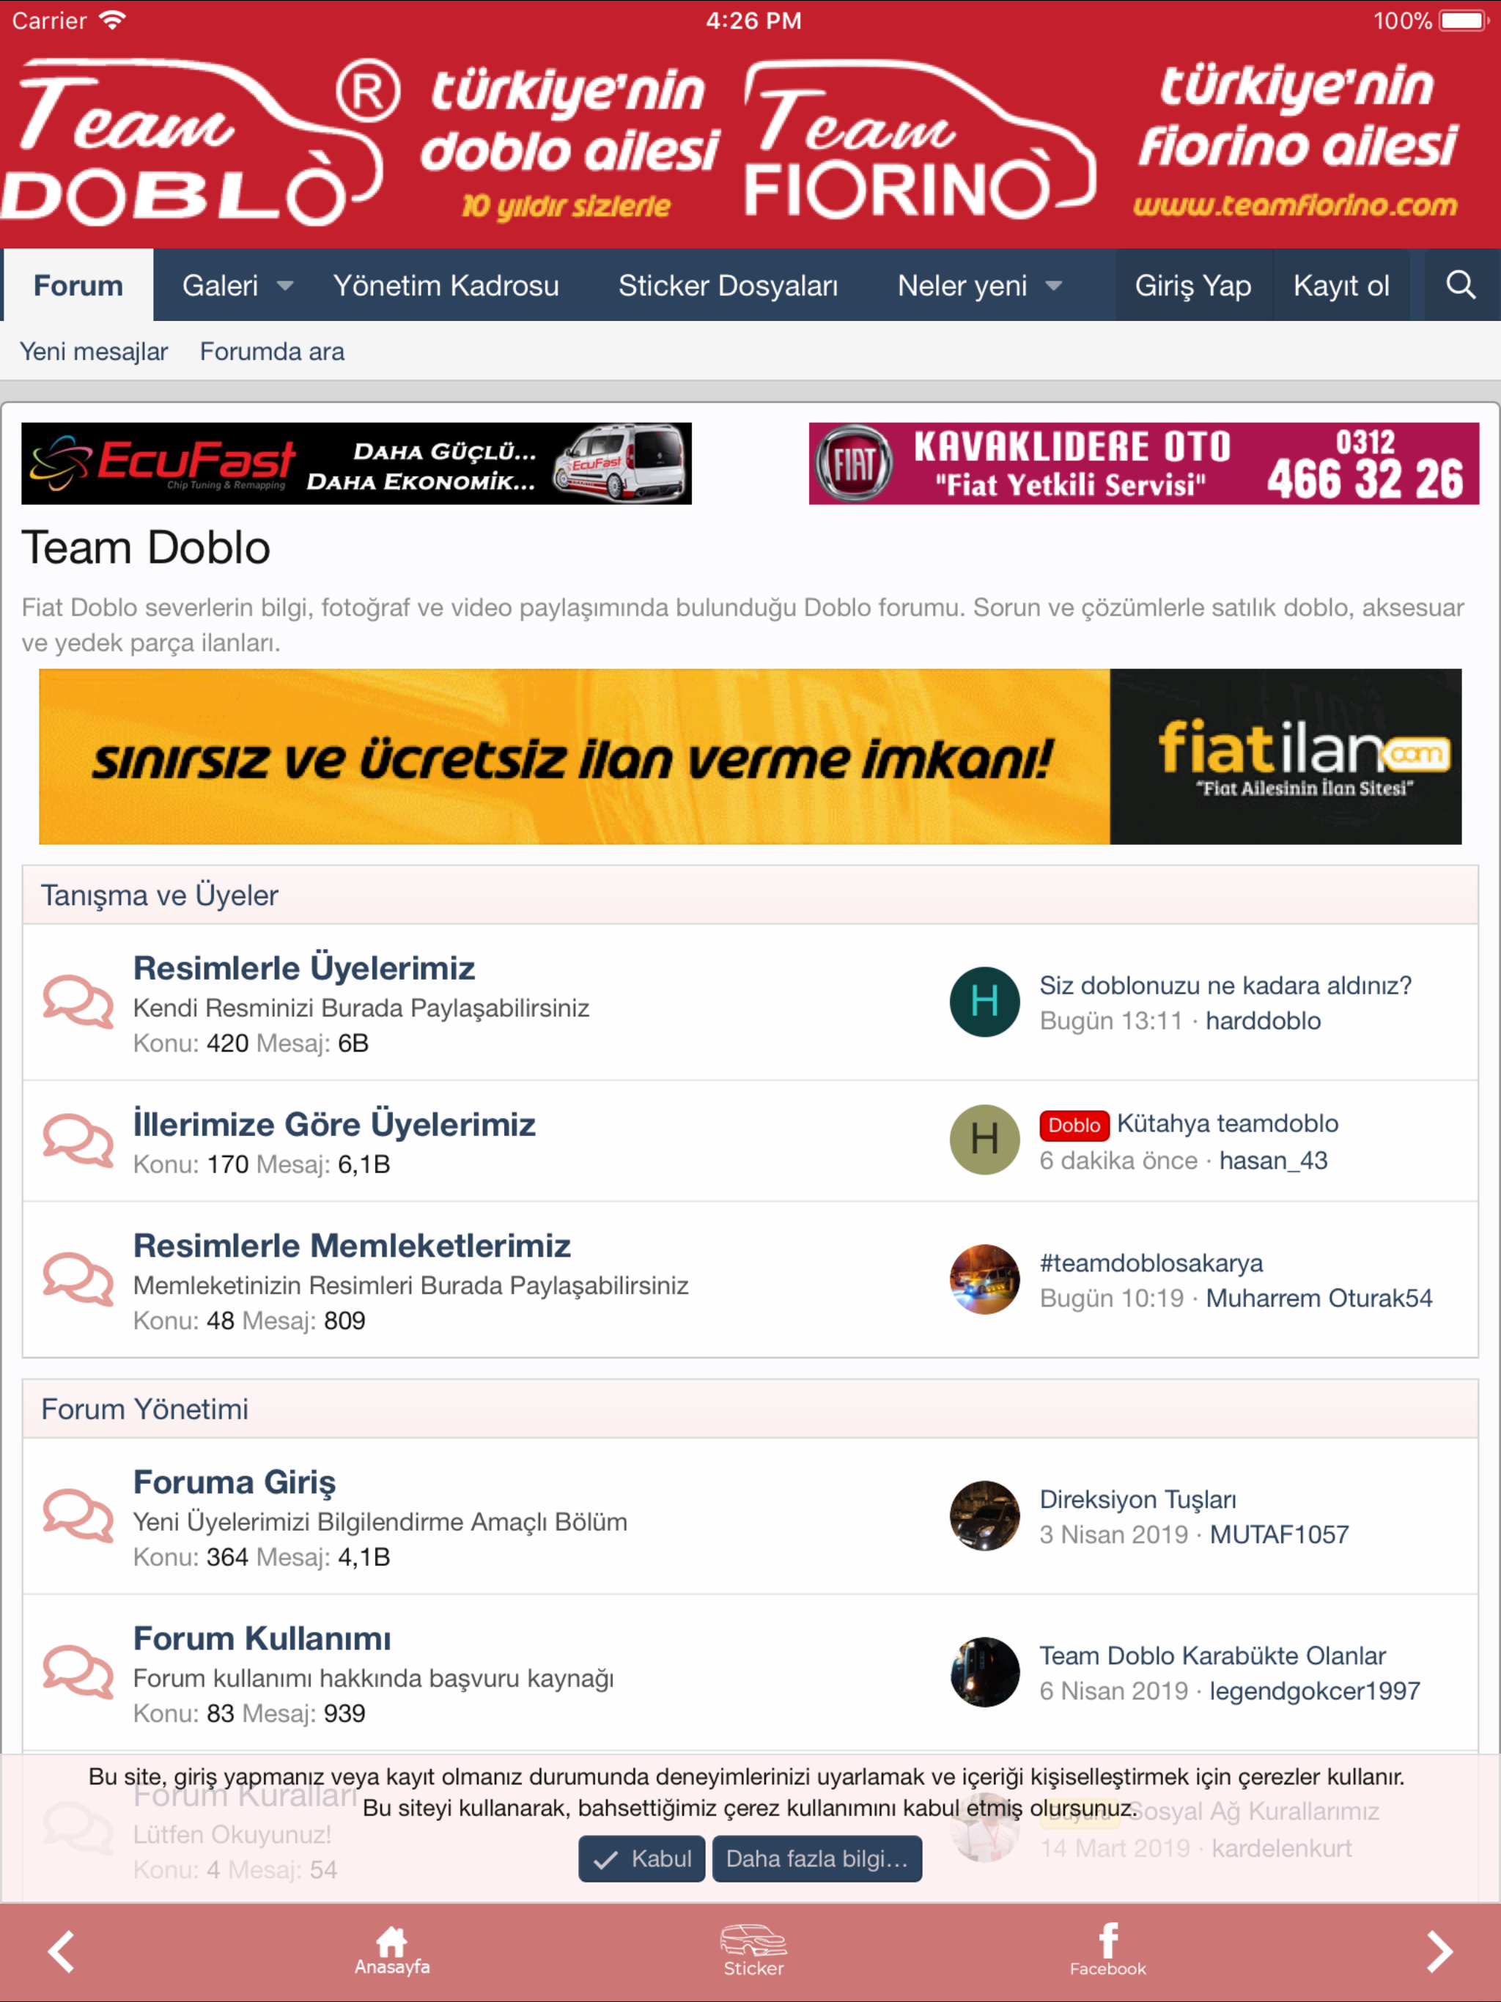The height and width of the screenshot is (2002, 1501).
Task: Open Yeni mesajlar link
Action: pyautogui.click(x=94, y=351)
